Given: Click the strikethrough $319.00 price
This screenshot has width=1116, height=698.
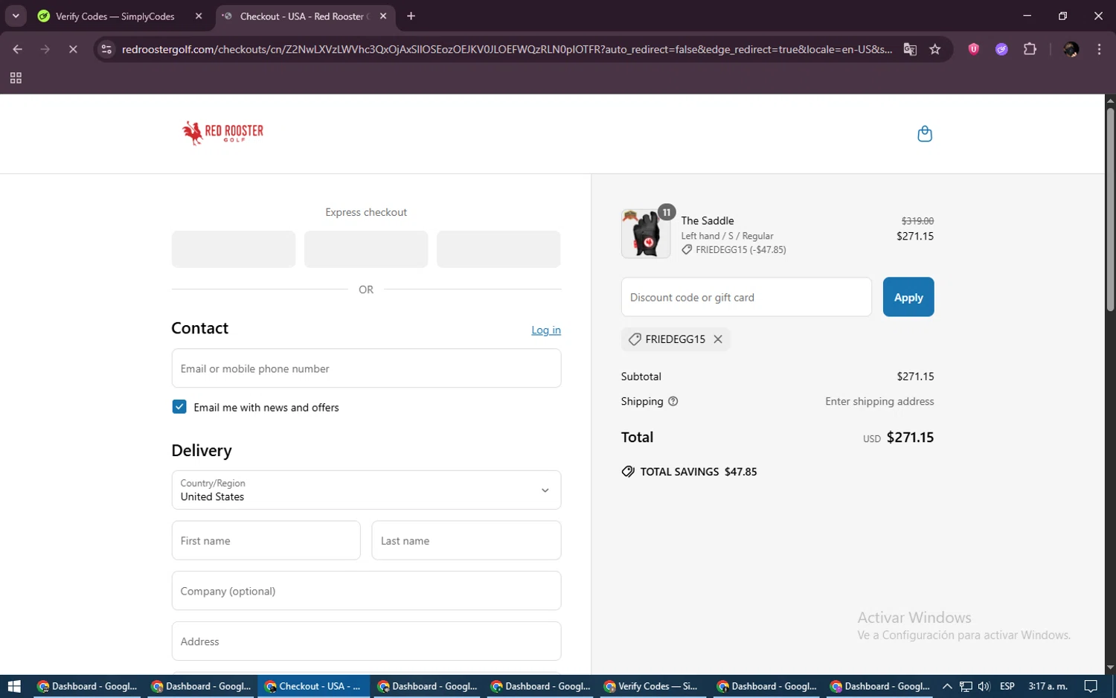Looking at the screenshot, I should point(917,221).
